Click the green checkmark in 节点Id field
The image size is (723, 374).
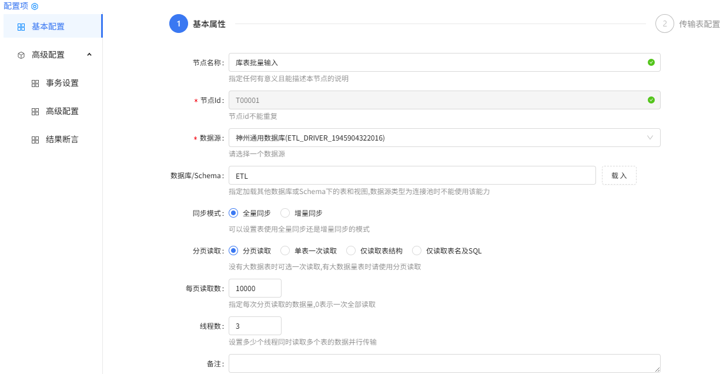651,100
